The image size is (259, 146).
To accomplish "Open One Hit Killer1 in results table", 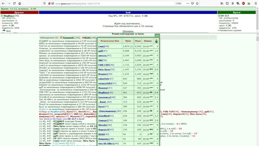I will 106,143.
